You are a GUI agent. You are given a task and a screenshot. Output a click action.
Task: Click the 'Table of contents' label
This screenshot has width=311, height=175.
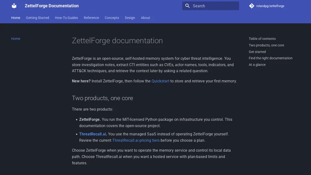[262, 39]
